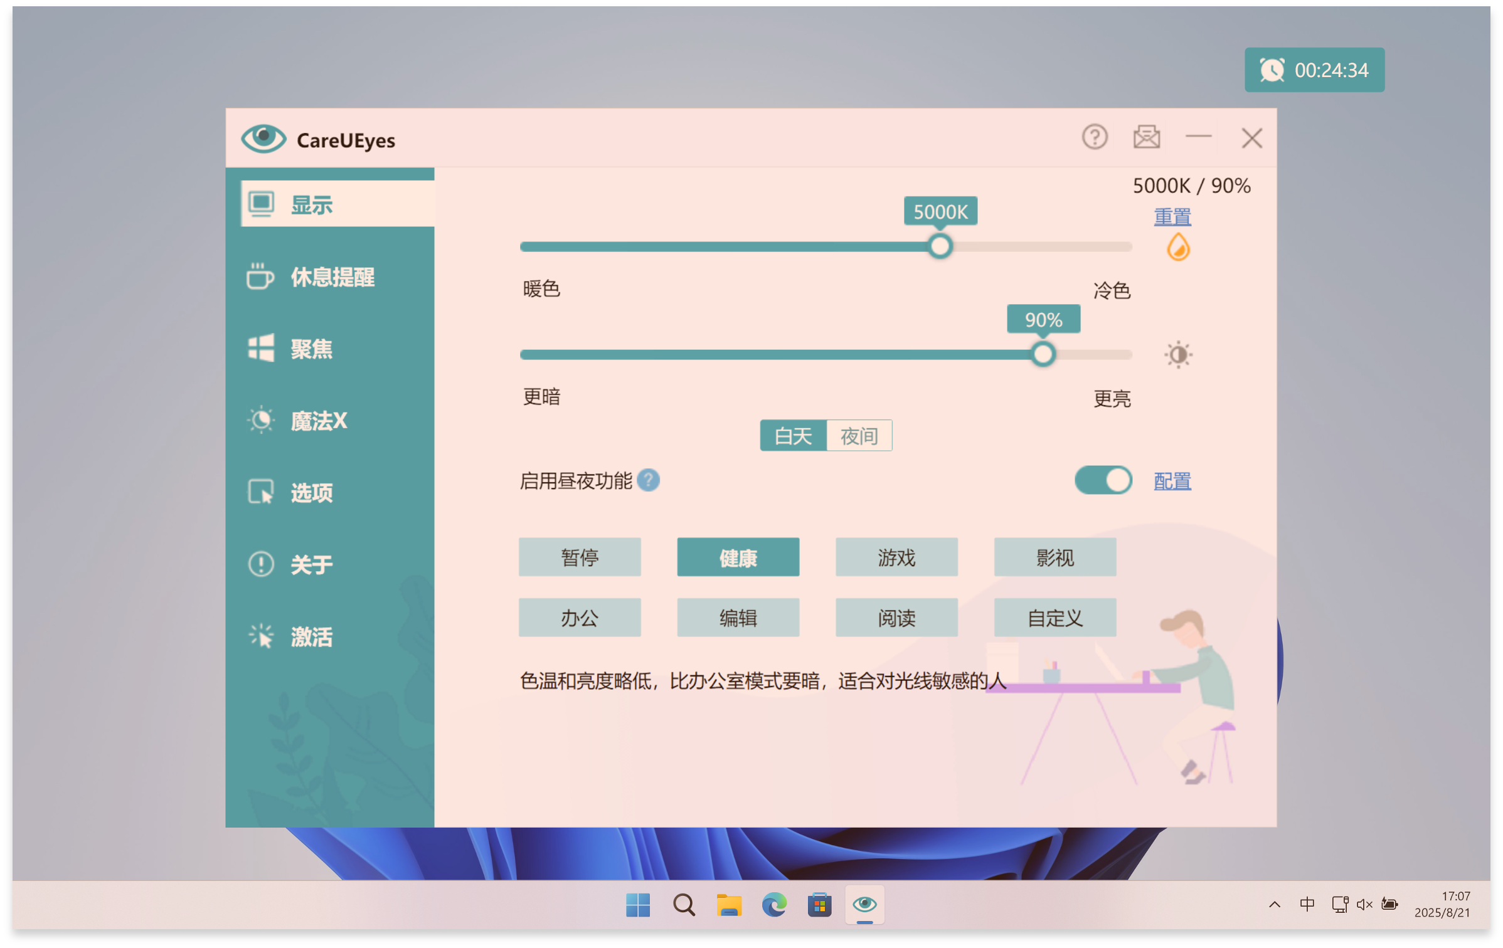Image resolution: width=1503 pixels, height=948 pixels.
Task: Click the CareUEyes eye logo
Action: coord(263,139)
